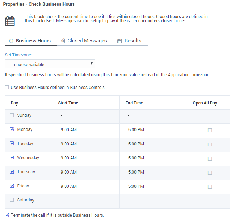Select Open All Day for Monday
Image resolution: width=235 pixels, height=223 pixels.
coord(210,130)
